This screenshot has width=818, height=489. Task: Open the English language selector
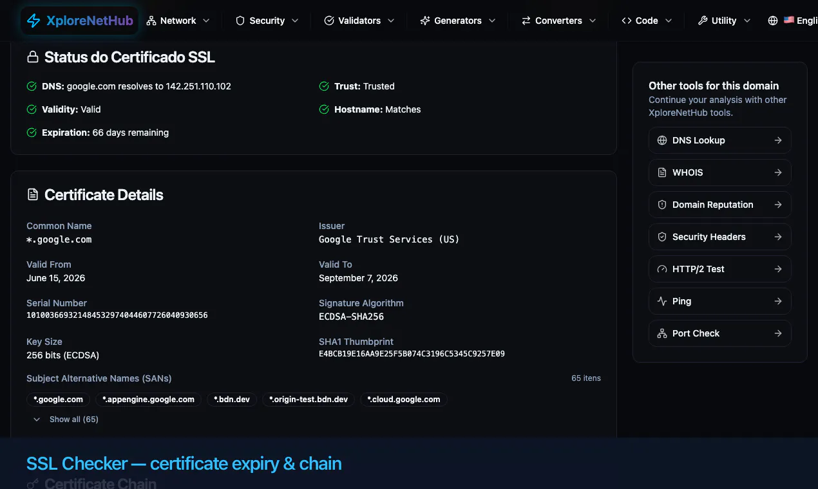[793, 21]
